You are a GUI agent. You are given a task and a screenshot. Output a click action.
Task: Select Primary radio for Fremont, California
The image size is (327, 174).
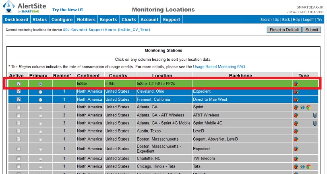click(x=40, y=100)
